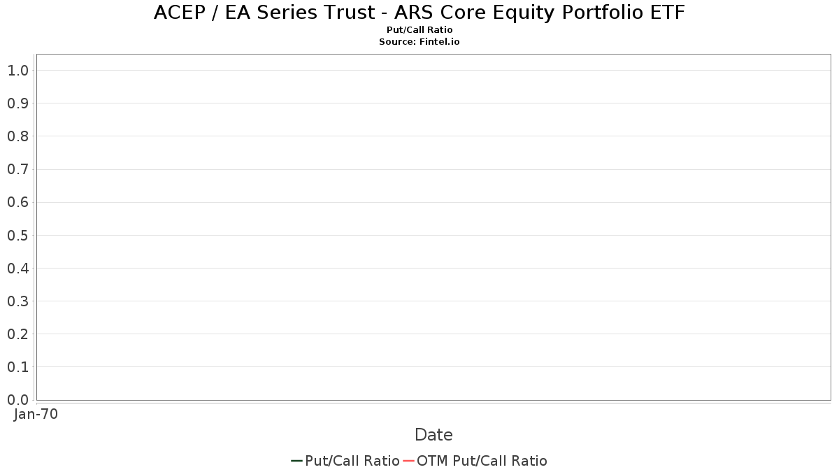Click the 0.1 y-axis label
Image resolution: width=839 pixels, height=472 pixels.
17,367
